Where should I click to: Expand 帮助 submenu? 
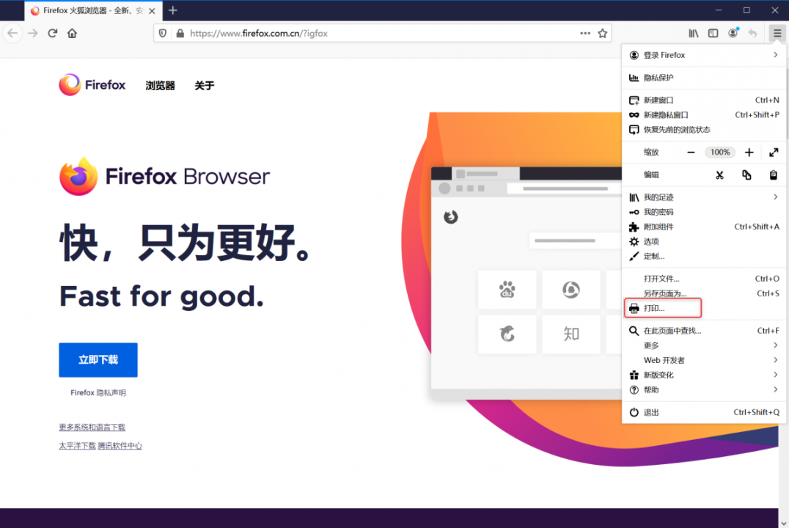click(704, 389)
